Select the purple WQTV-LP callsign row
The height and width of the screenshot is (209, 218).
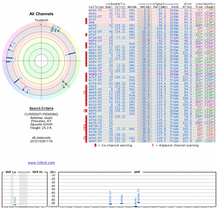[x=95, y=41]
